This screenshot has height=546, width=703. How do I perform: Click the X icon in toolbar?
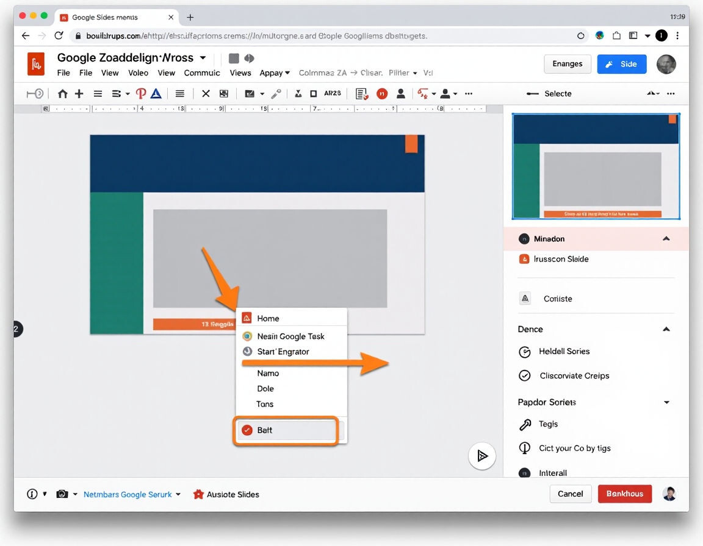(206, 93)
